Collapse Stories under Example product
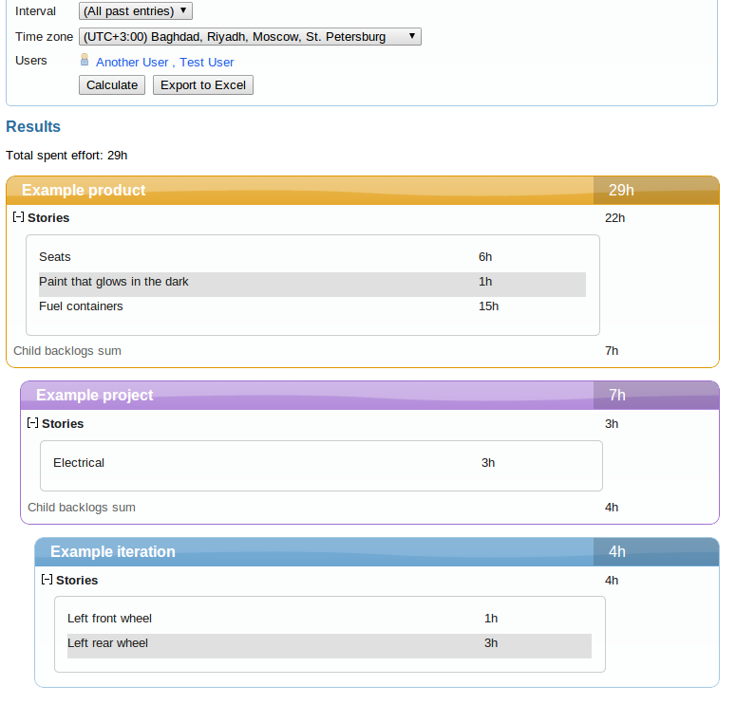The width and height of the screenshot is (736, 704). click(x=18, y=217)
